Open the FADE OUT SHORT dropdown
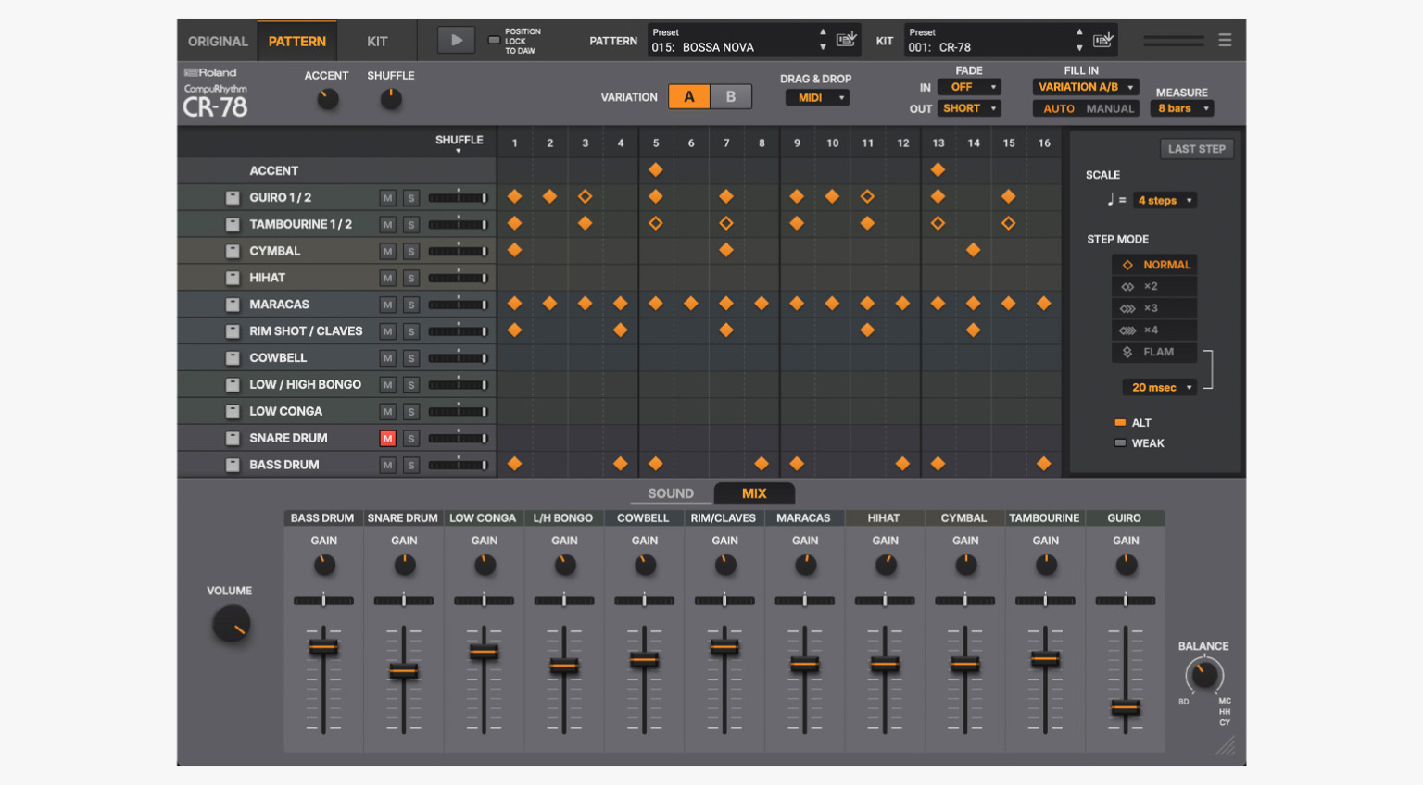1423x785 pixels. click(969, 107)
